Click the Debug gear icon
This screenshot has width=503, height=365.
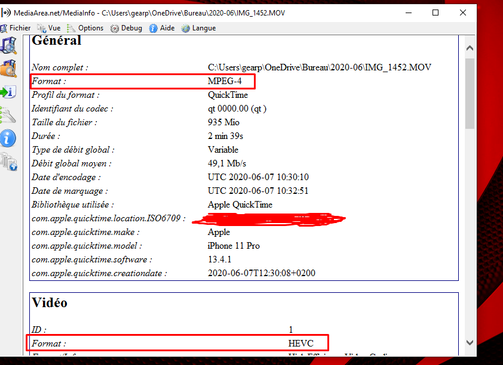tap(115, 29)
